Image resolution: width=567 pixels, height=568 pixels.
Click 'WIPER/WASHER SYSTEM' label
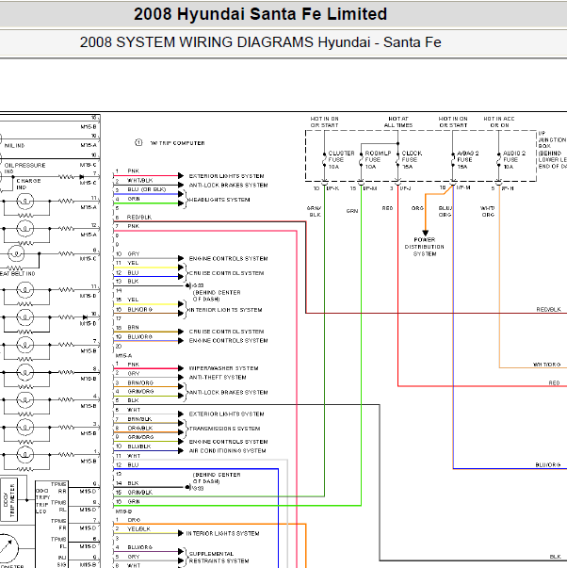pos(223,368)
